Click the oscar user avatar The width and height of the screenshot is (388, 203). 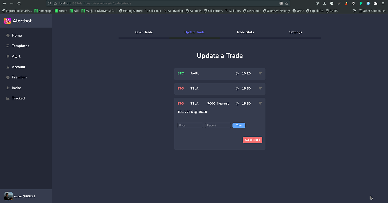[x=8, y=196]
